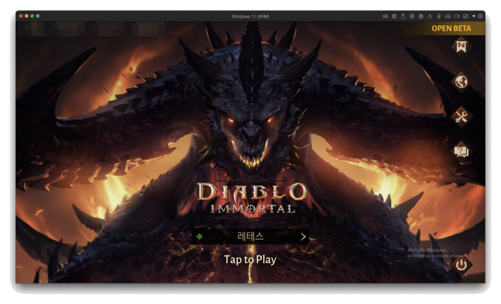Click the power quit button icon
The width and height of the screenshot is (501, 304).
(461, 264)
